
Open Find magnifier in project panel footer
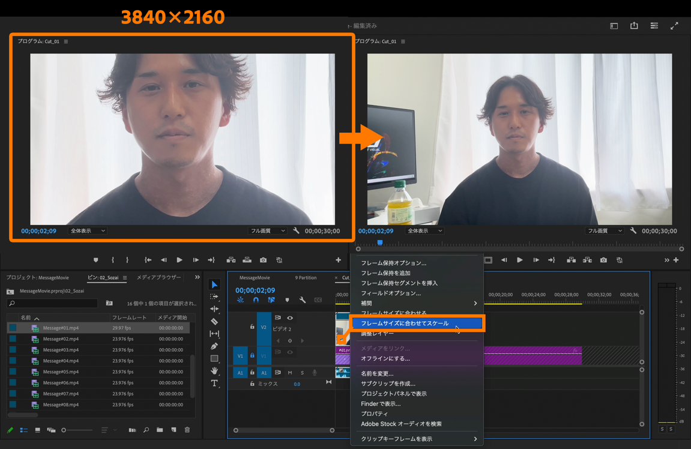[x=146, y=430]
